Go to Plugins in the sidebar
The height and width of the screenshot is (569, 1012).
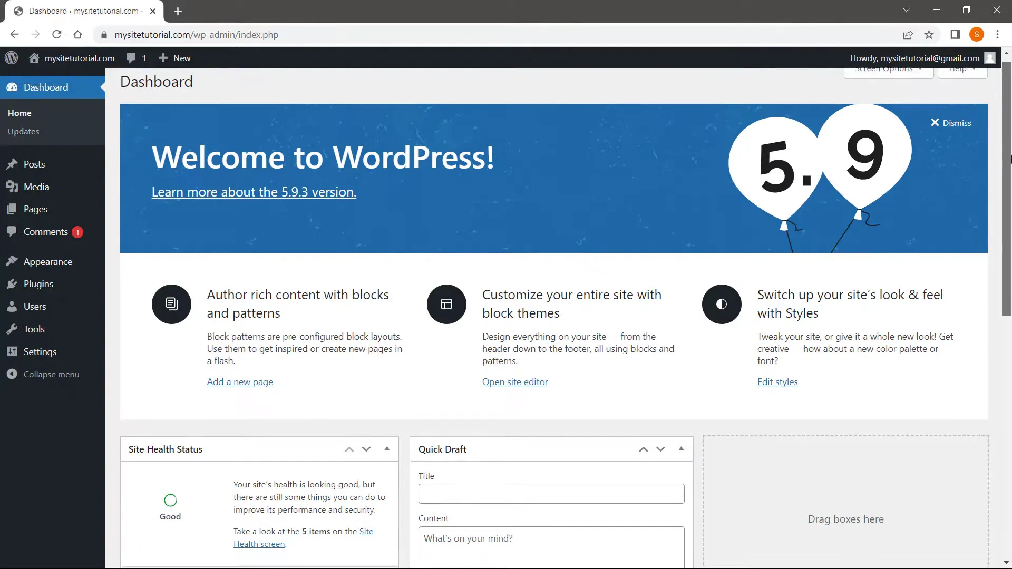point(38,284)
